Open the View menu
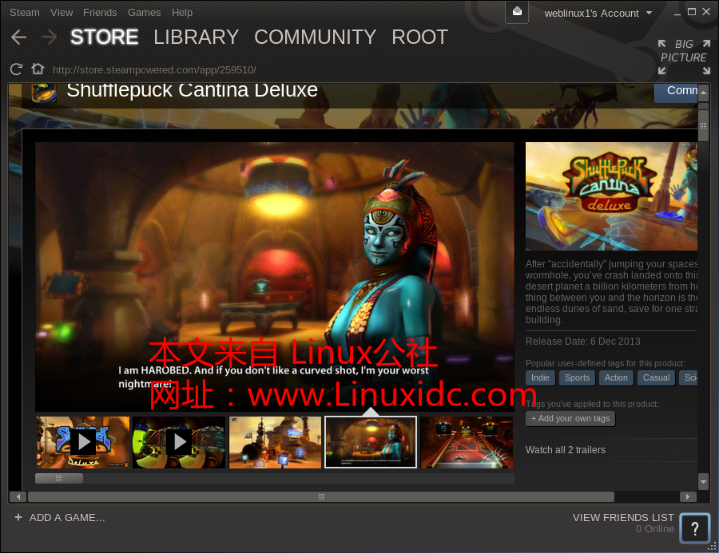 [x=62, y=13]
